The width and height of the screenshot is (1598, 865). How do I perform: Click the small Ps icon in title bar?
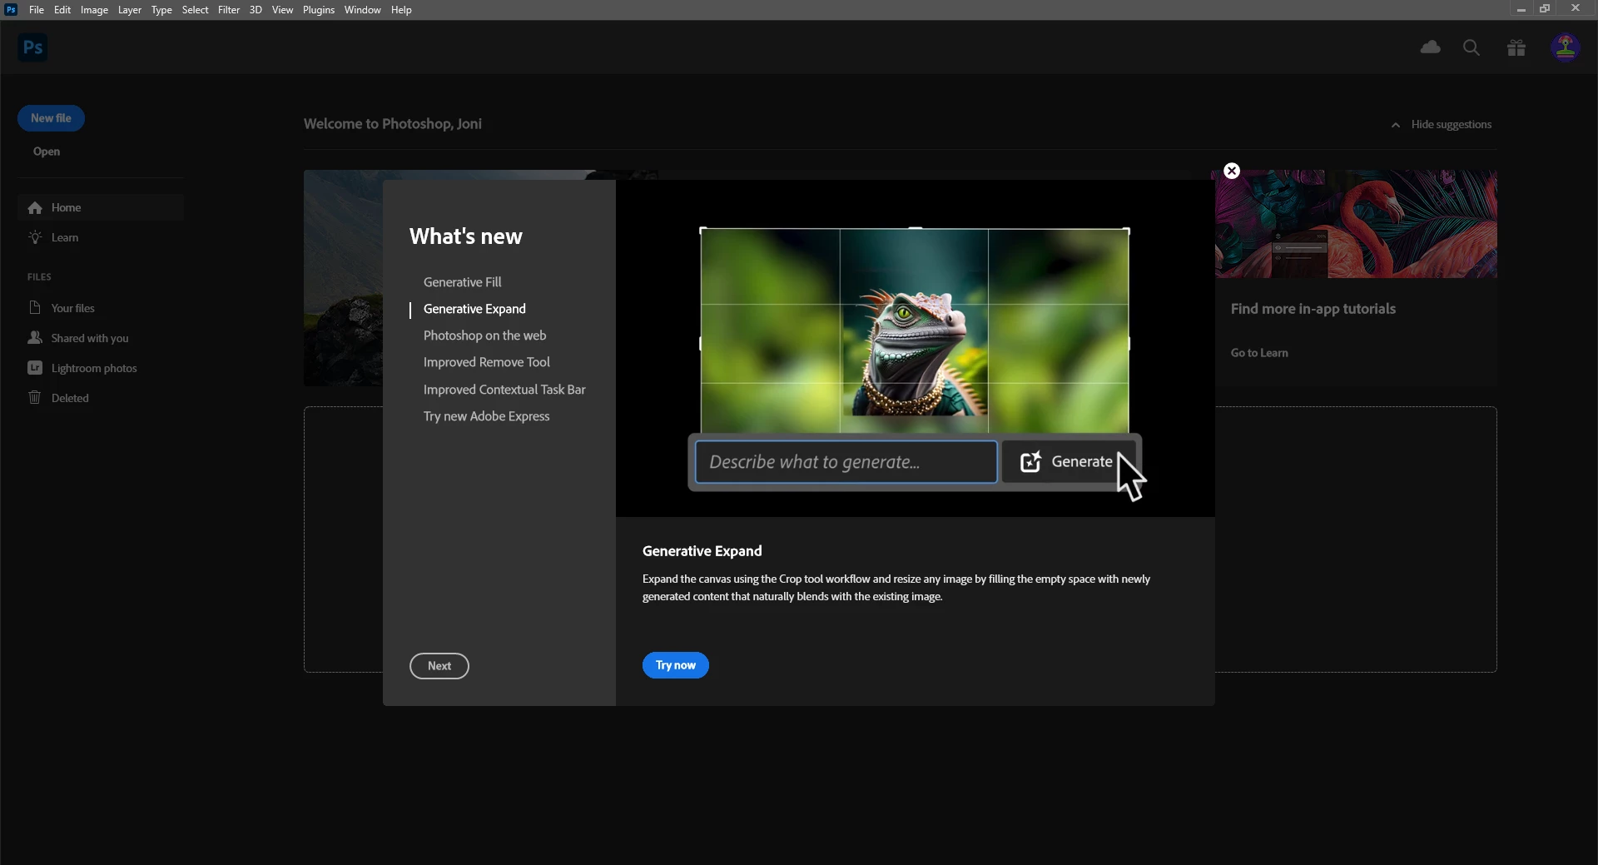coord(11,9)
